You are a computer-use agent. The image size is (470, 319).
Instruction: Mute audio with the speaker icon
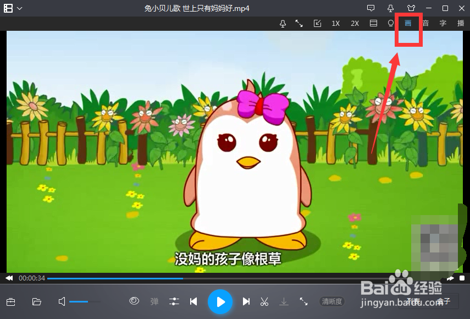[62, 301]
